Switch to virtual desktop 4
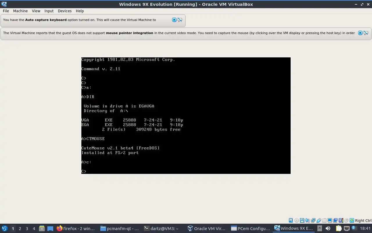 [34, 229]
